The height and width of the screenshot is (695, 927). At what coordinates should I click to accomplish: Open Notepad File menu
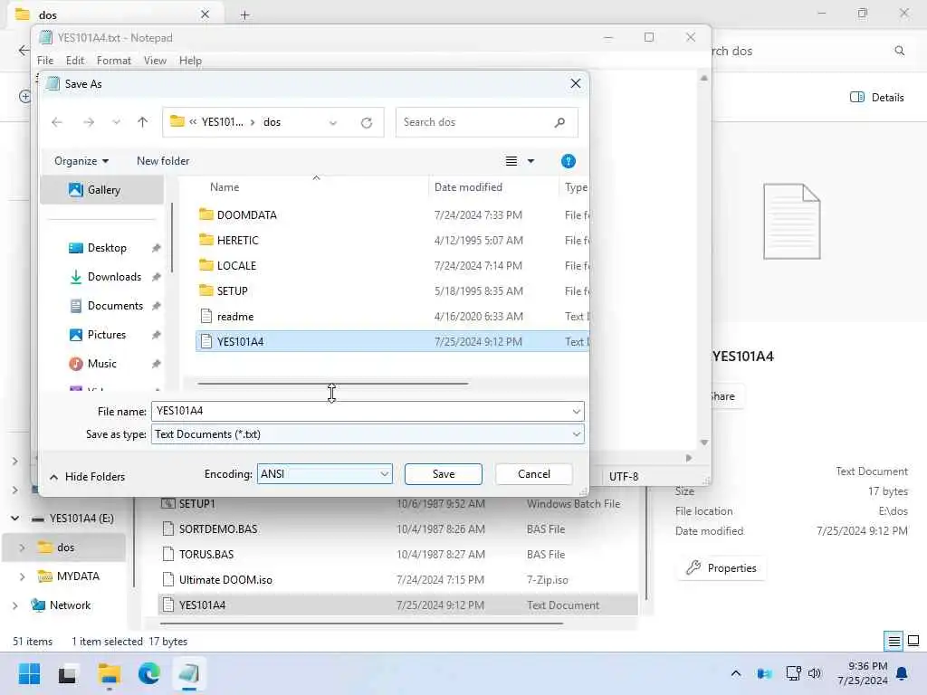pyautogui.click(x=45, y=61)
